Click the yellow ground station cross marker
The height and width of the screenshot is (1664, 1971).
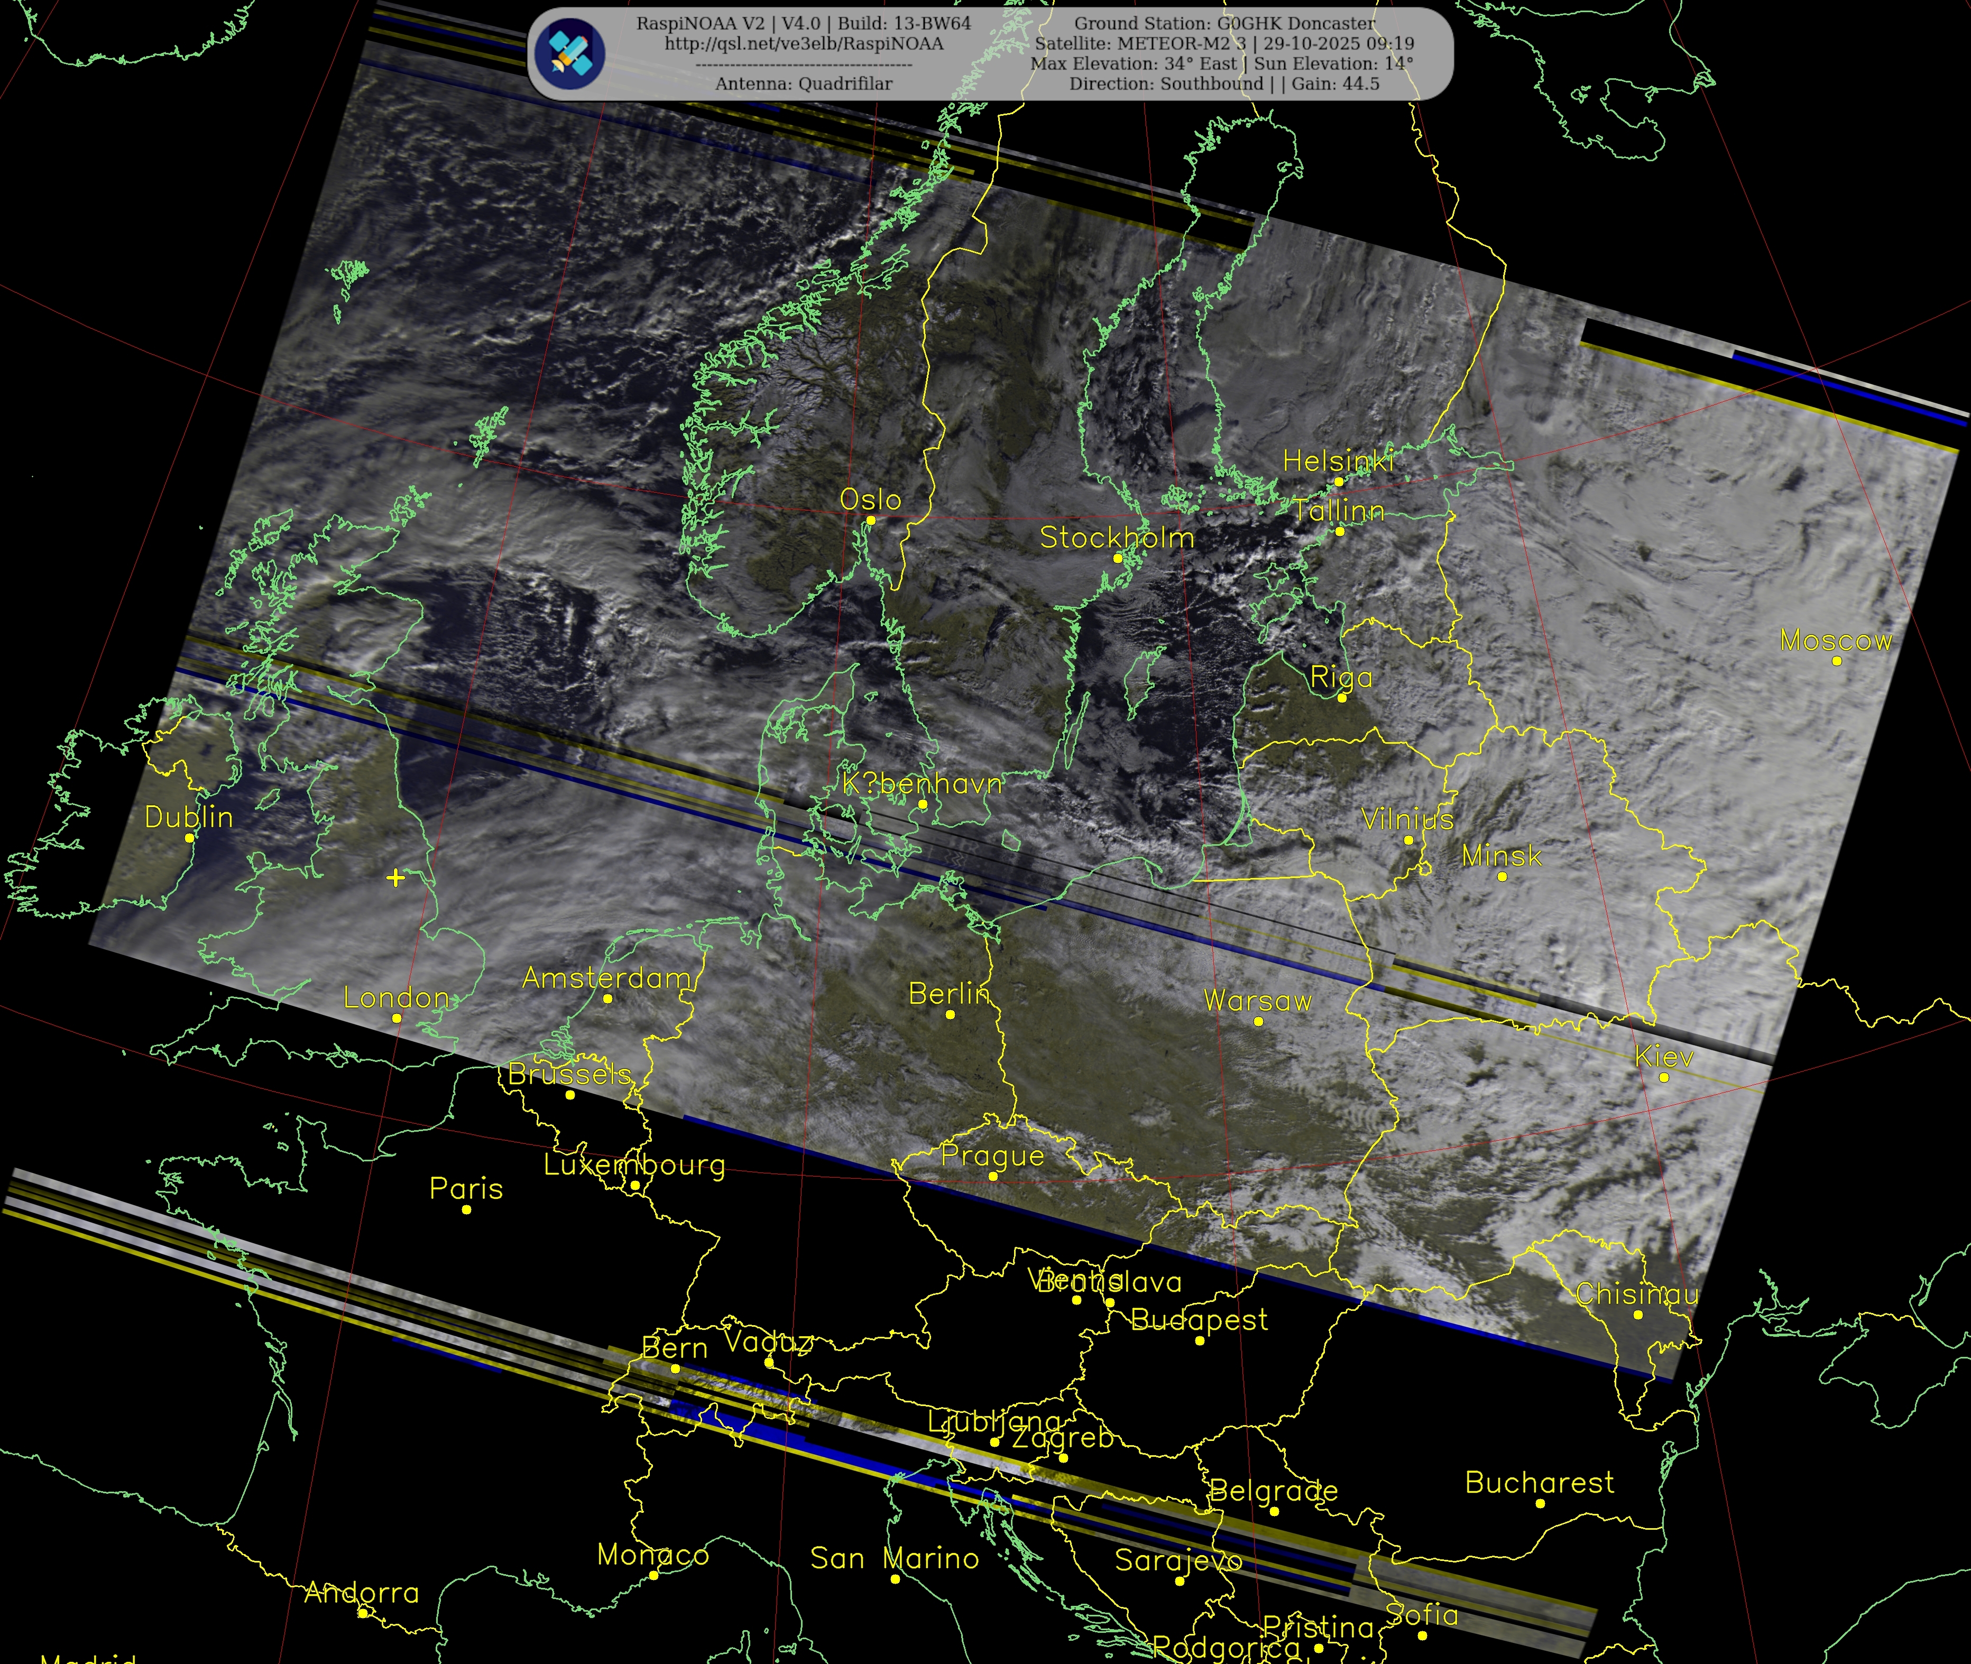(x=395, y=878)
